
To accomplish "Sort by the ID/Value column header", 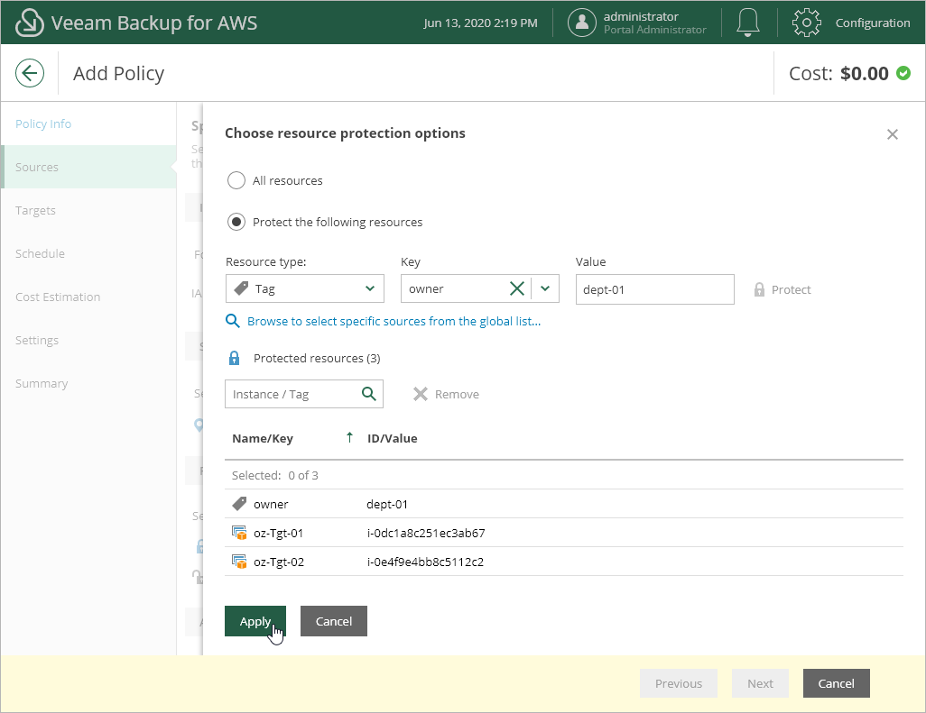I will [x=392, y=438].
